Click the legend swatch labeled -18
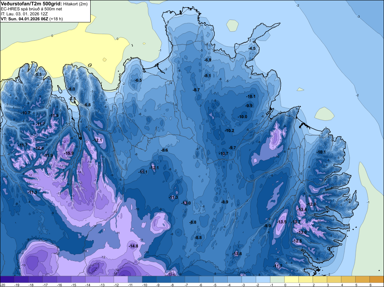Image resolution: width=384 pixels, height=287 pixels. tap(36, 279)
